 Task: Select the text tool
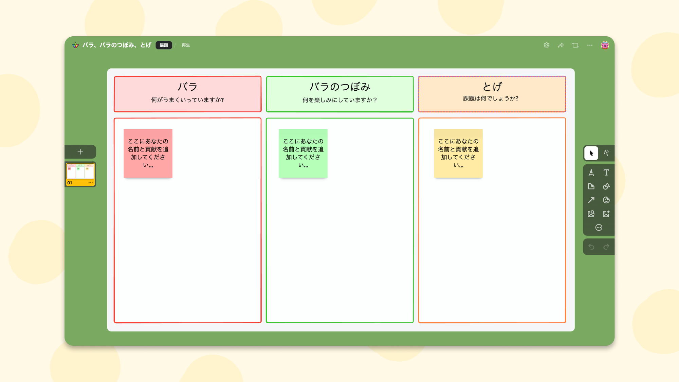click(x=606, y=173)
